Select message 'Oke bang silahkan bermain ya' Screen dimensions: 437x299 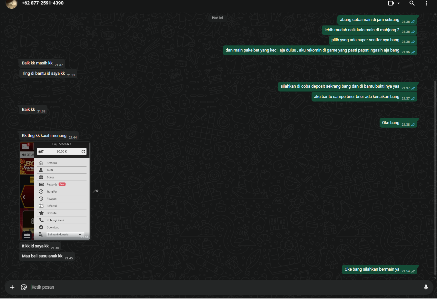coord(372,269)
